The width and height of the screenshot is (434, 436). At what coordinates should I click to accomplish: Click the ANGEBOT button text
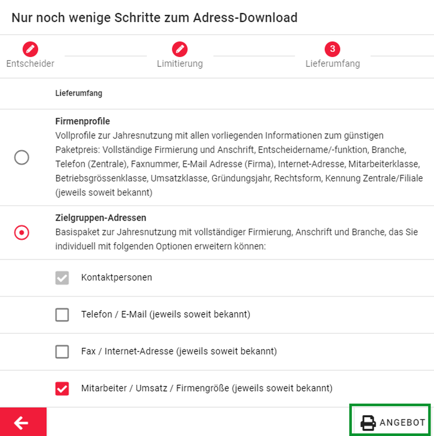click(x=402, y=423)
